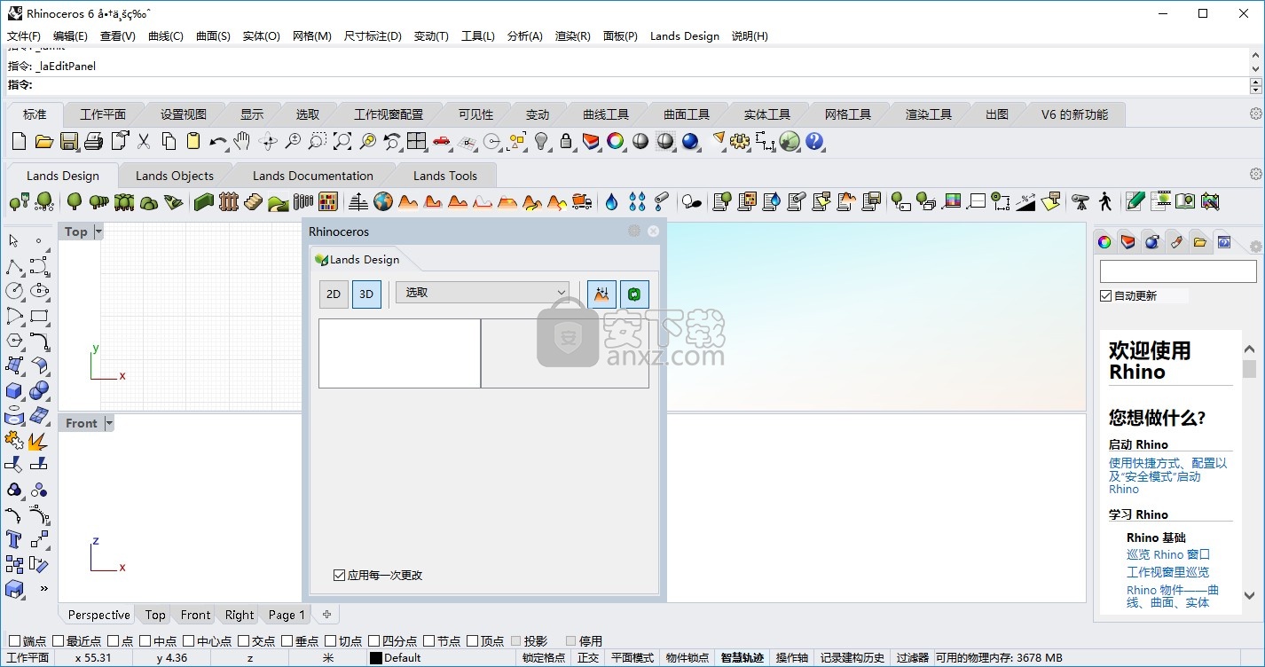Image resolution: width=1265 pixels, height=667 pixels.
Task: Open the Lands Design menu in menu bar
Action: (x=685, y=36)
